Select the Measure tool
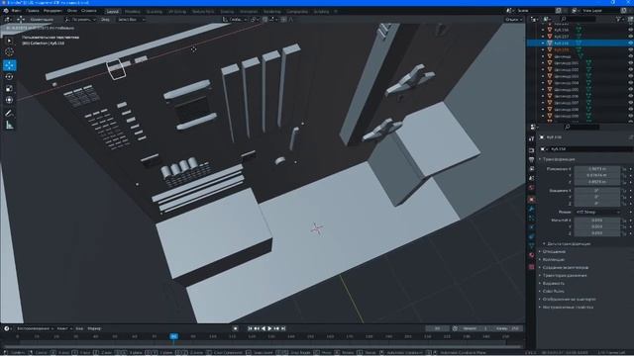 (x=9, y=126)
